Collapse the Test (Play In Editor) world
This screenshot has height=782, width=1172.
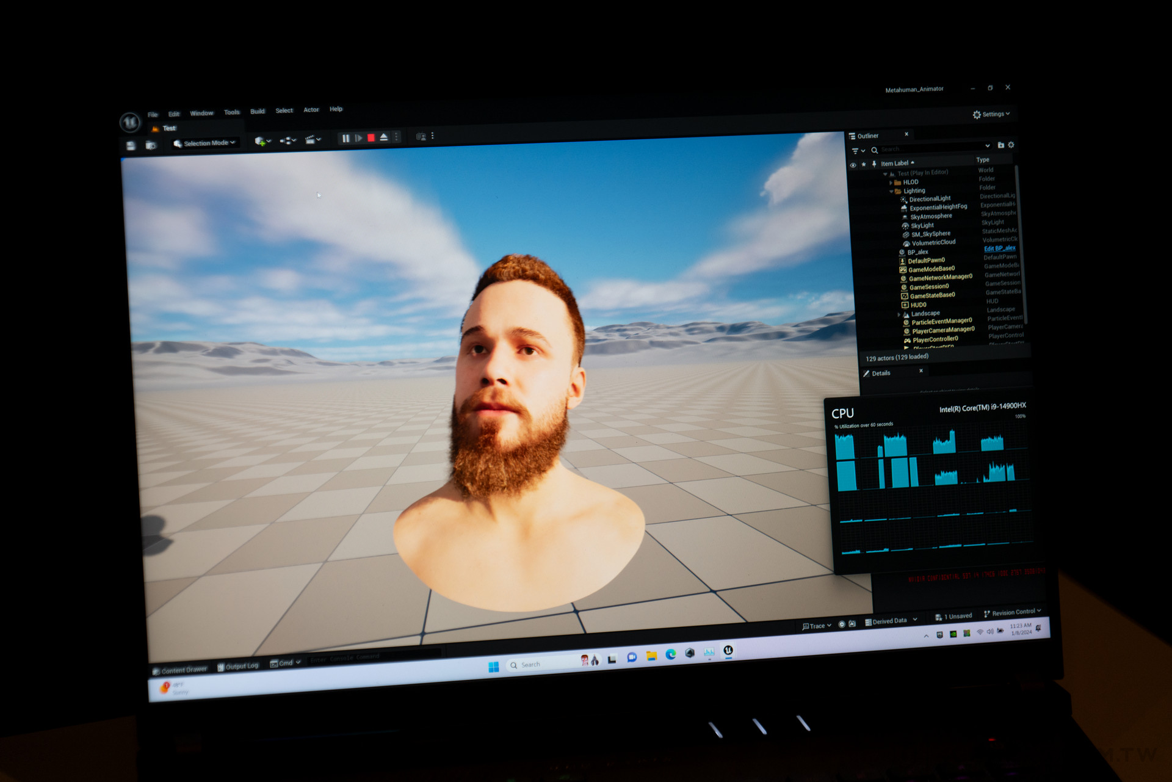885,175
